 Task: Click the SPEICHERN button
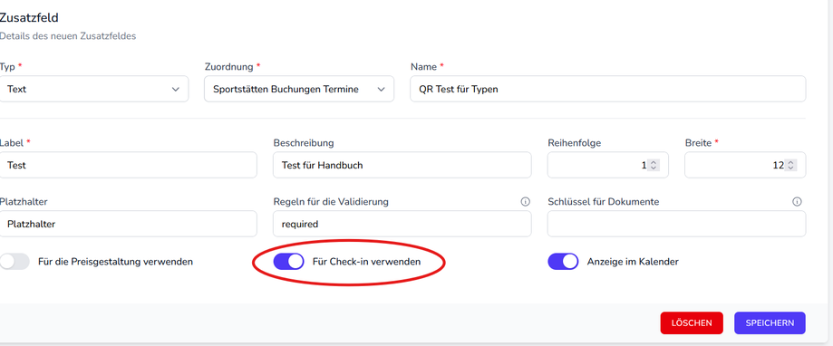pyautogui.click(x=770, y=323)
